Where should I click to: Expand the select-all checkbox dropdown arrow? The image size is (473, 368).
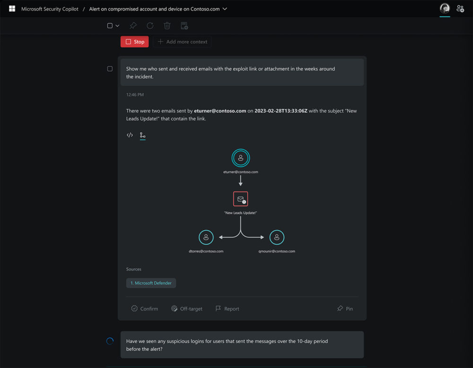click(x=117, y=26)
